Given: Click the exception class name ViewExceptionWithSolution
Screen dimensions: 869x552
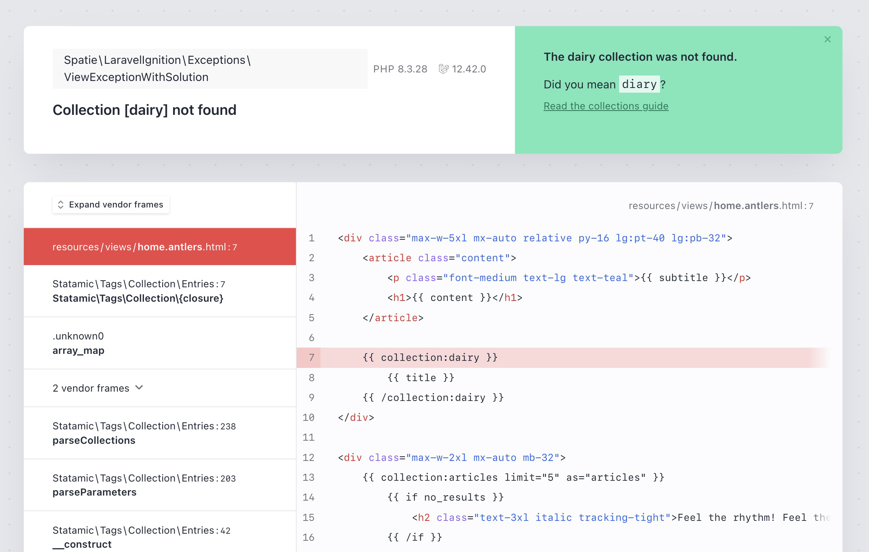Looking at the screenshot, I should pos(136,77).
